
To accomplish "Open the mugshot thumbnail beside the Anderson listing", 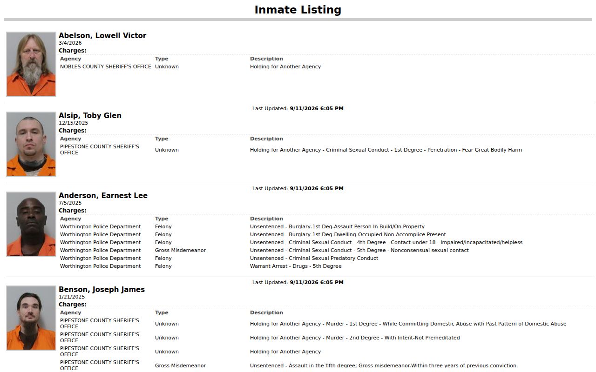I will pos(31,224).
